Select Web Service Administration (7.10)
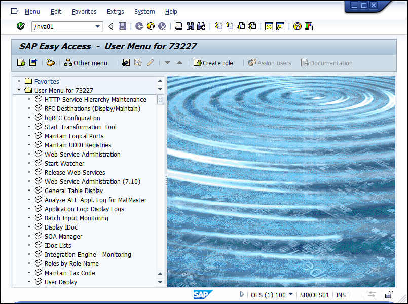The height and width of the screenshot is (304, 408). pos(92,181)
